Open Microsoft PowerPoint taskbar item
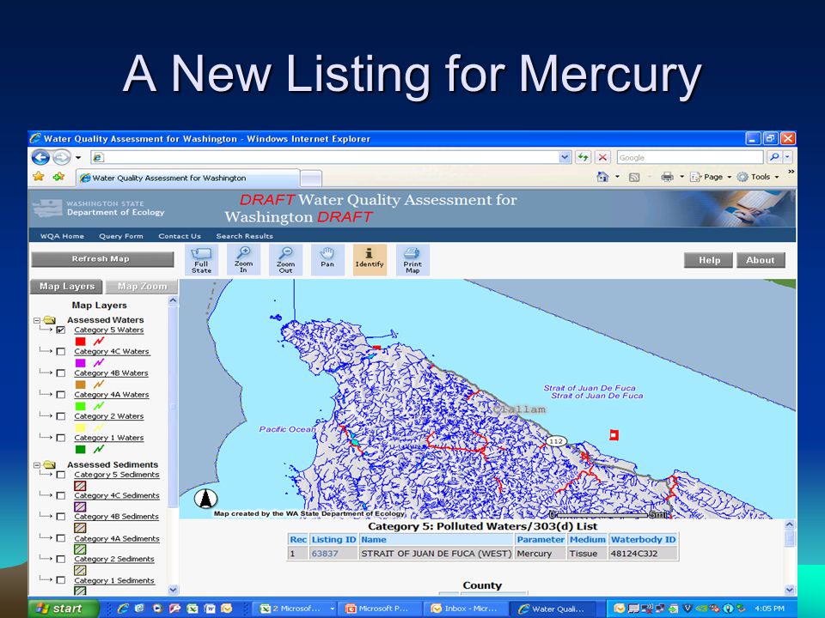The image size is (825, 618). coord(379,609)
